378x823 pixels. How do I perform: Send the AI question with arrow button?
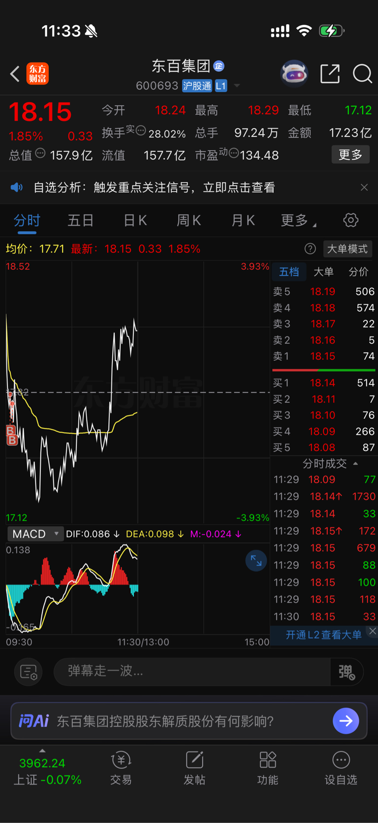[x=346, y=721]
